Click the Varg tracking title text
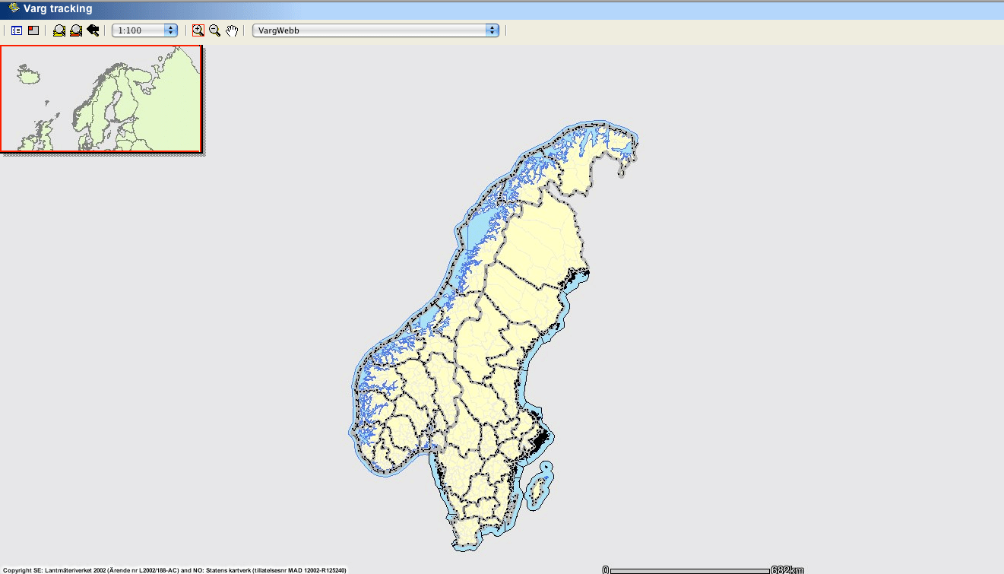 point(58,9)
